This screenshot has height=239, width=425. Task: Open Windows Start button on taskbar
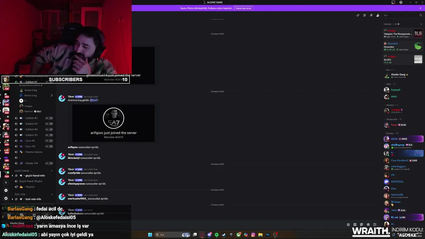pos(150,235)
